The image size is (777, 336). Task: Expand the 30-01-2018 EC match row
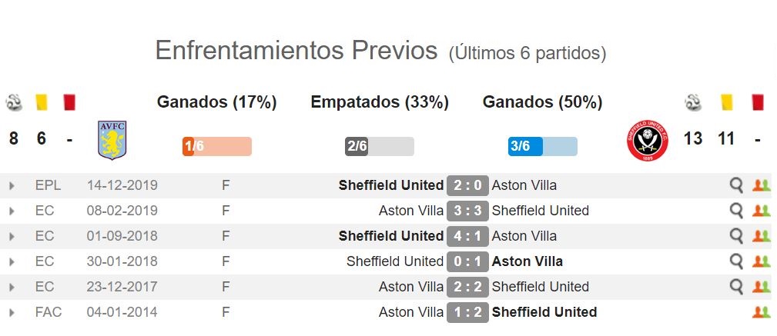12,261
